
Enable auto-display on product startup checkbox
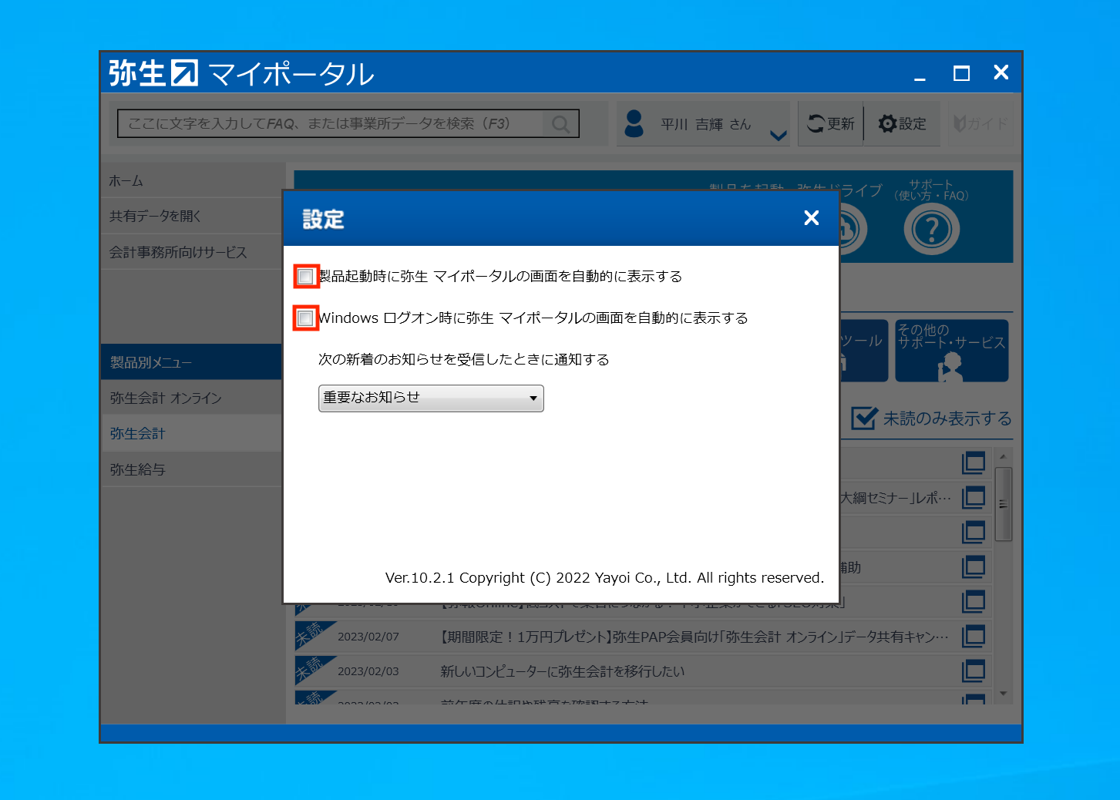pos(306,276)
